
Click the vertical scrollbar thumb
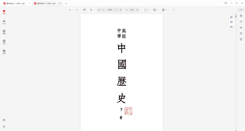coord(236,17)
